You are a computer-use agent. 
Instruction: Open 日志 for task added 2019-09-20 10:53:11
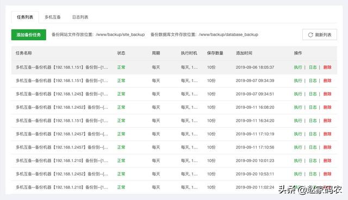(x=313, y=174)
